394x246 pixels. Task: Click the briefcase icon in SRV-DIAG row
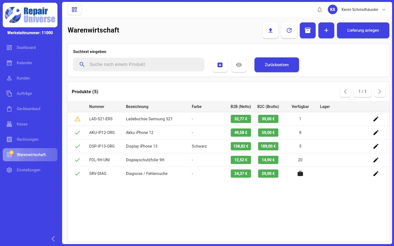coord(300,174)
